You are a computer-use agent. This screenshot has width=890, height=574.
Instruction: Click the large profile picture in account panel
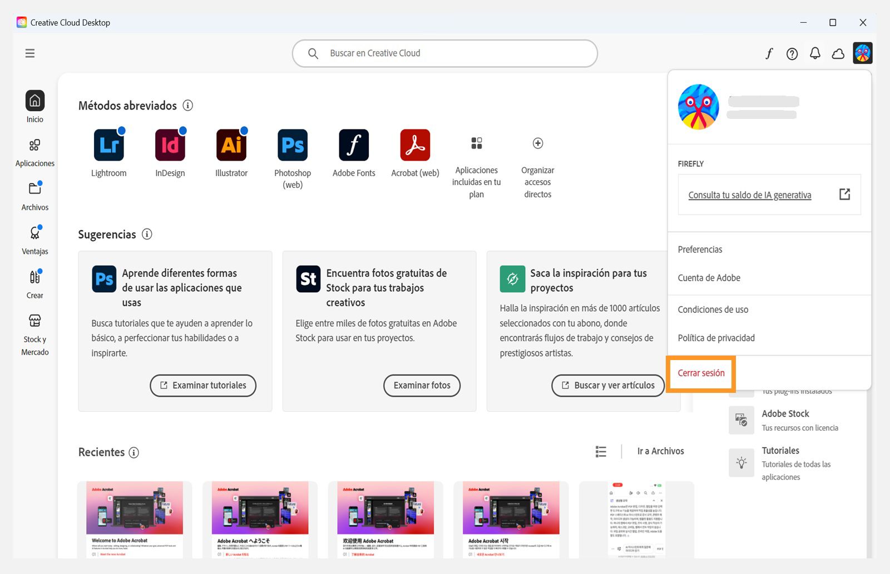[x=699, y=107]
